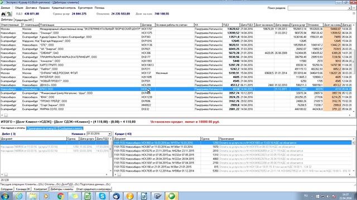Image resolution: width=357 pixels, height=200 pixels.
Task: Click the orange lightning-bolt taskbar icon
Action: (x=130, y=196)
